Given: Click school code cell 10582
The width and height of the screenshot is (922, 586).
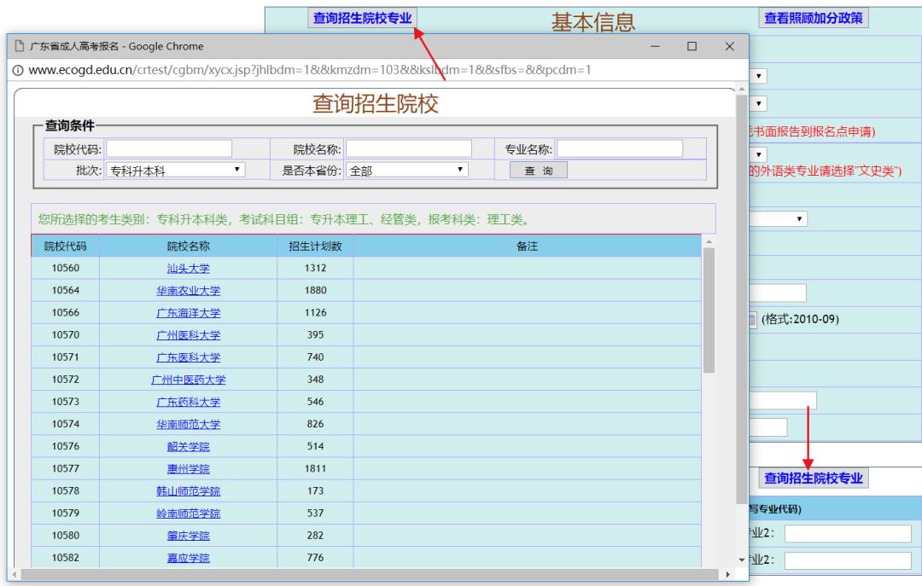Looking at the screenshot, I should [x=65, y=558].
